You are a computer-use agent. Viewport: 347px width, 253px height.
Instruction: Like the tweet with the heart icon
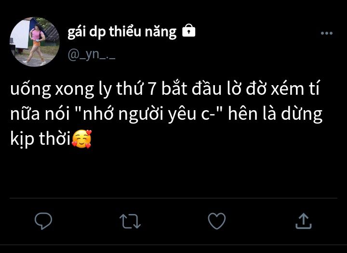click(x=217, y=221)
